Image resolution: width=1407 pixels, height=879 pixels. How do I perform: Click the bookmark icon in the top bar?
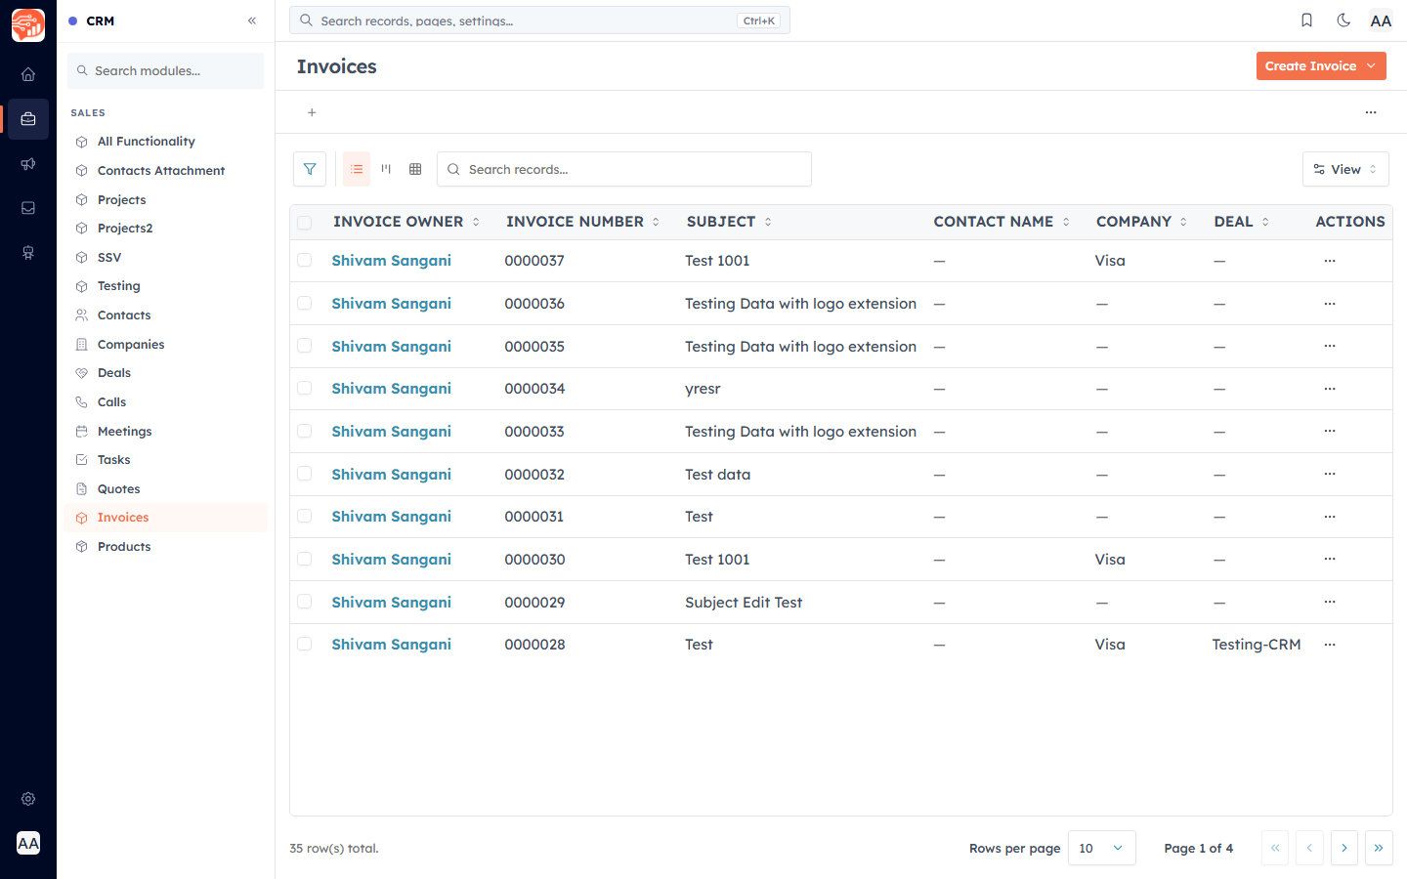[x=1306, y=21]
